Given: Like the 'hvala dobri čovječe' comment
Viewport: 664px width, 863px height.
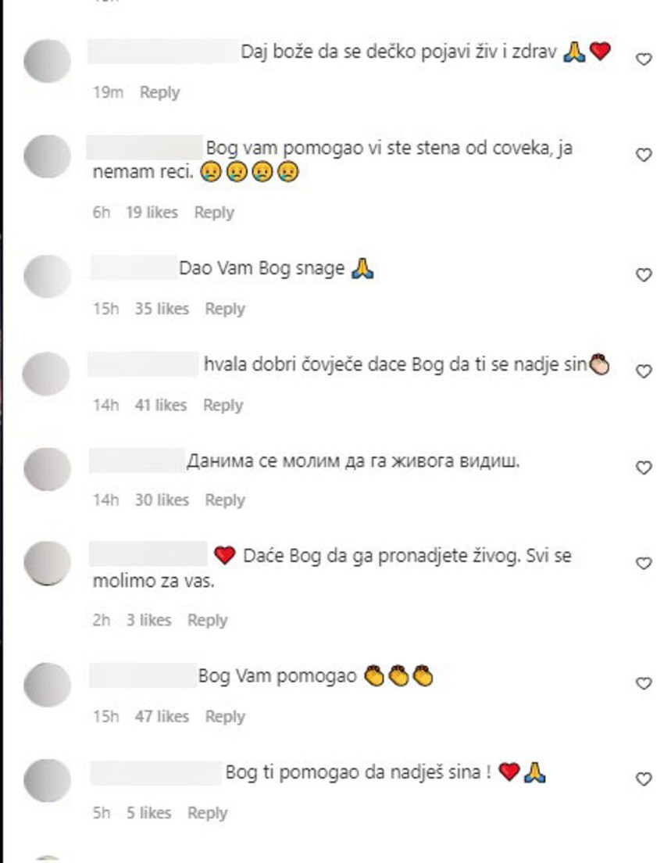Looking at the screenshot, I should (x=644, y=371).
